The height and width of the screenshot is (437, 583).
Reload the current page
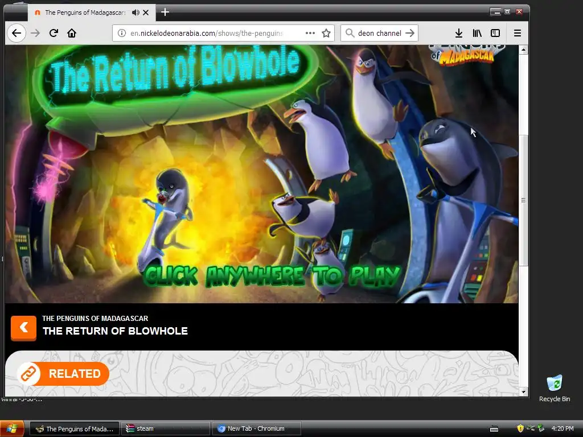(x=54, y=33)
